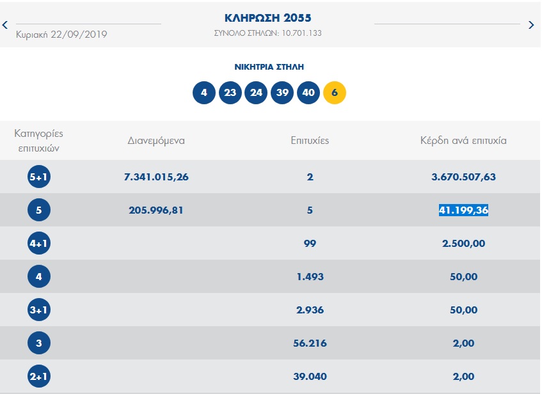Click the date Κυριακή 22/09/2019
Image resolution: width=542 pixels, height=394 pixels.
pos(61,35)
